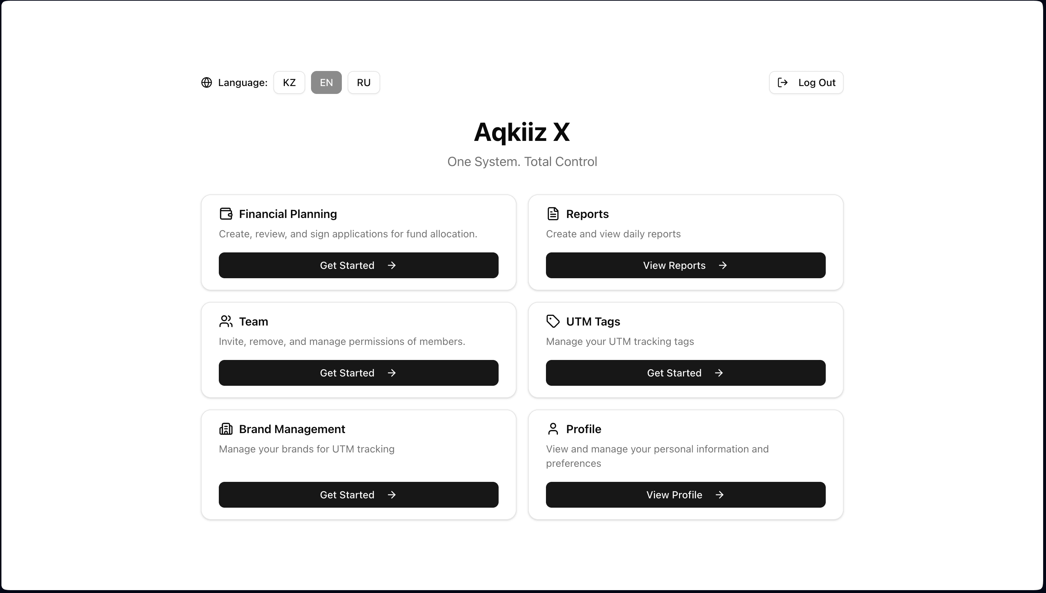Click the arrow icon inside View Reports button

pyautogui.click(x=722, y=265)
